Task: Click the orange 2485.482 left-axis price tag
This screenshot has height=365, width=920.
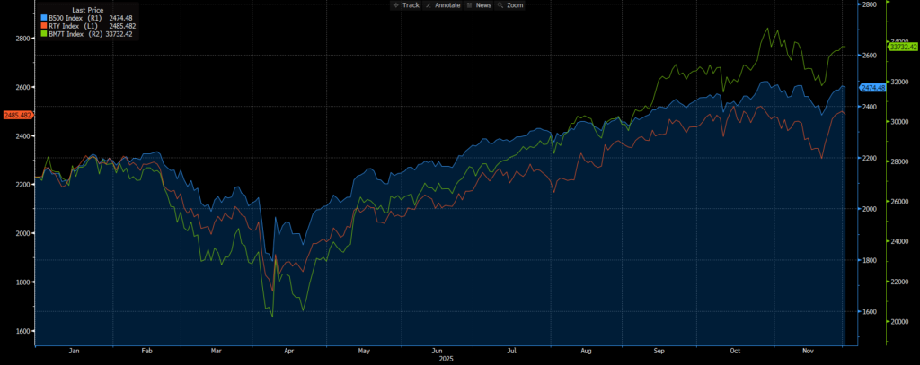Action: pos(17,115)
